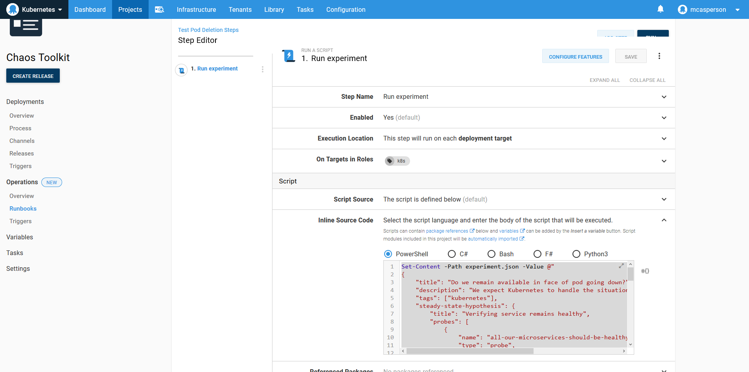749x372 pixels.
Task: Click the Create Release button
Action: pos(33,76)
